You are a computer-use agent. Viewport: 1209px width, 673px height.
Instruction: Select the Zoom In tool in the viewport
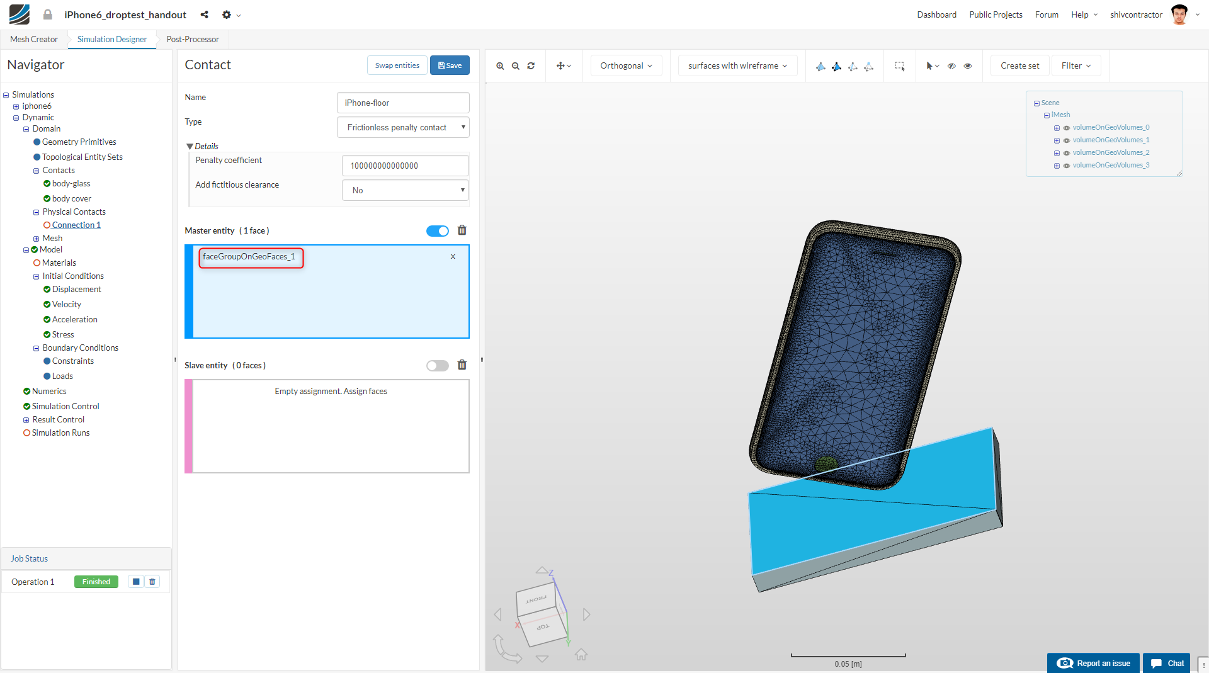point(501,65)
